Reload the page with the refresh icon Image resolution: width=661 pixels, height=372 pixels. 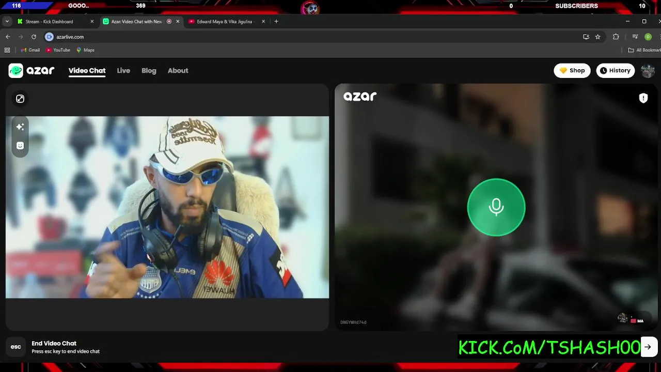[34, 37]
